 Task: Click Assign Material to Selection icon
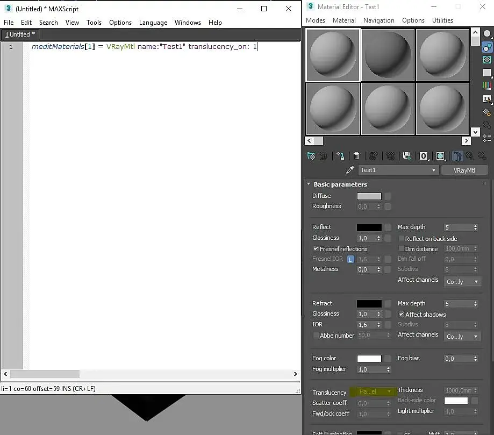340,156
